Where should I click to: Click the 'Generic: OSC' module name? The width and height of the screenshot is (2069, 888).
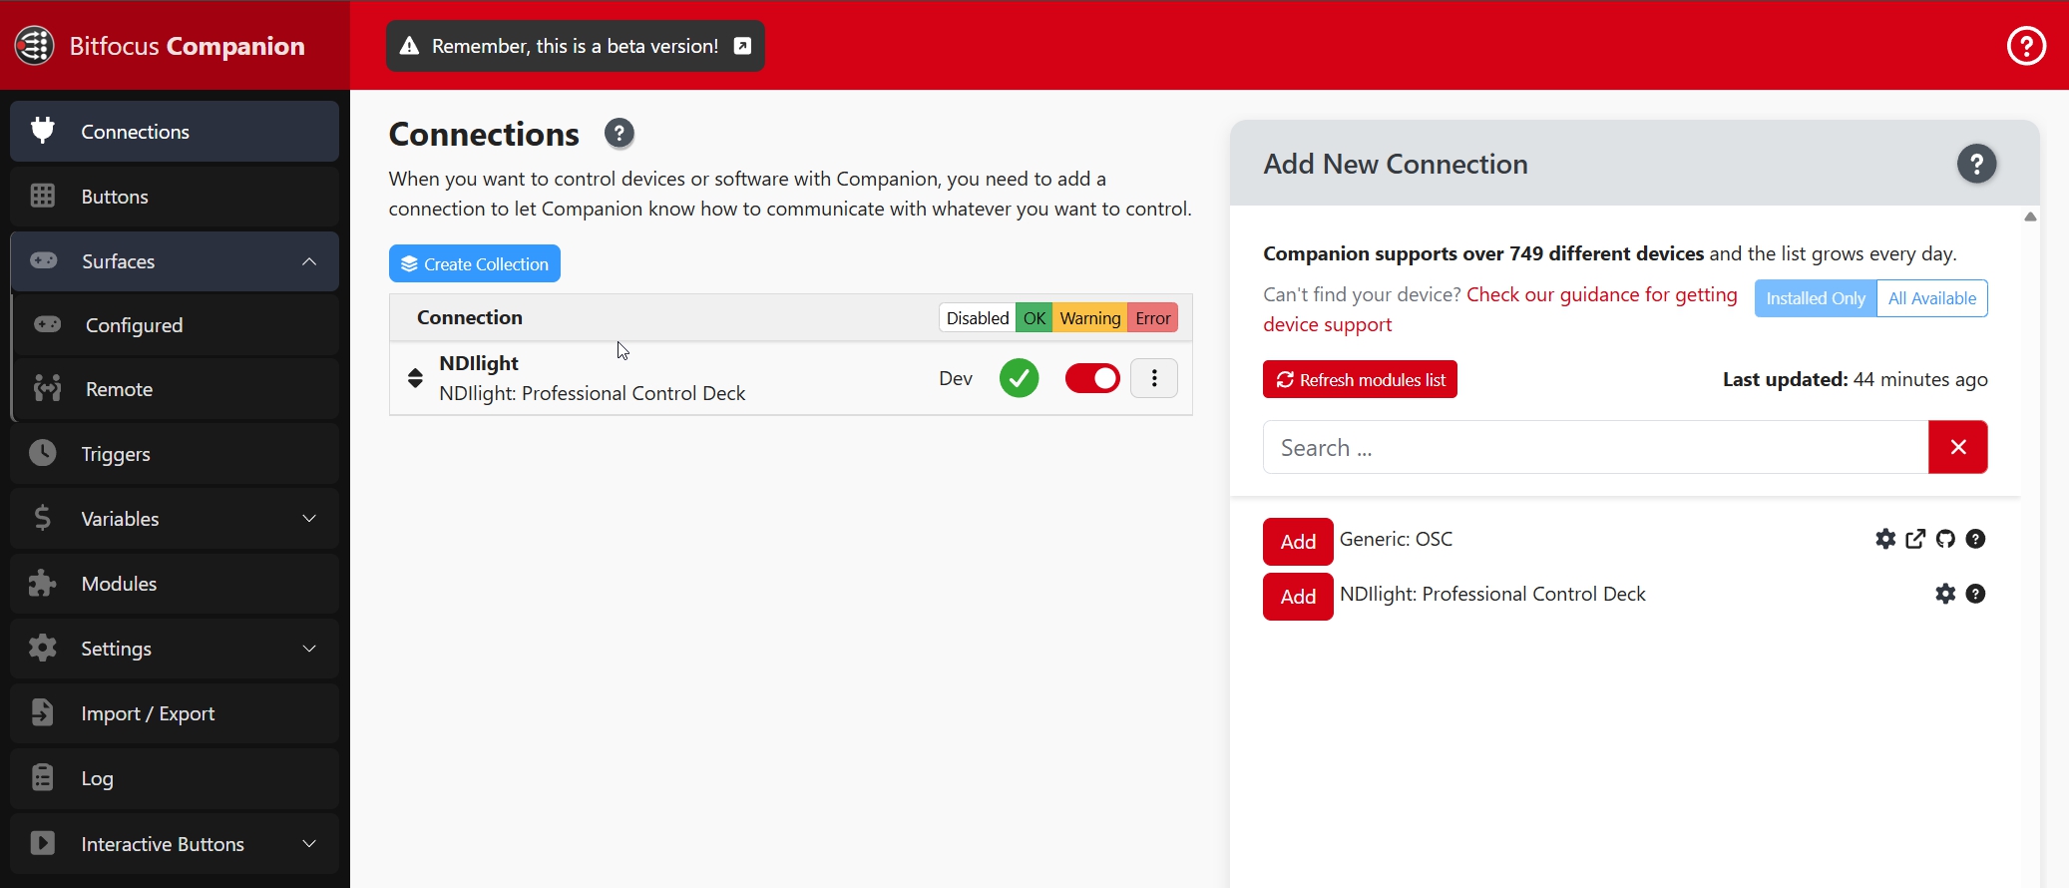point(1396,539)
